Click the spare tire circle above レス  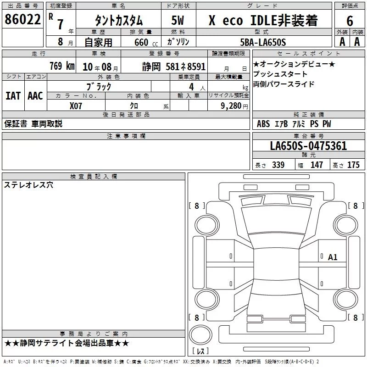pos(200,335)
